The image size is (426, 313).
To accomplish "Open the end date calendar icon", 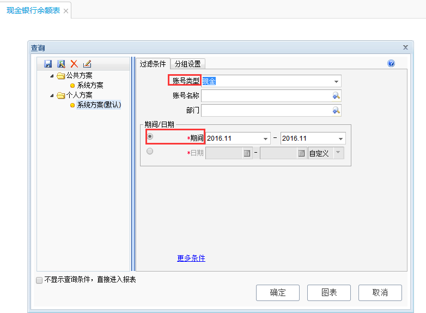I will (x=301, y=153).
